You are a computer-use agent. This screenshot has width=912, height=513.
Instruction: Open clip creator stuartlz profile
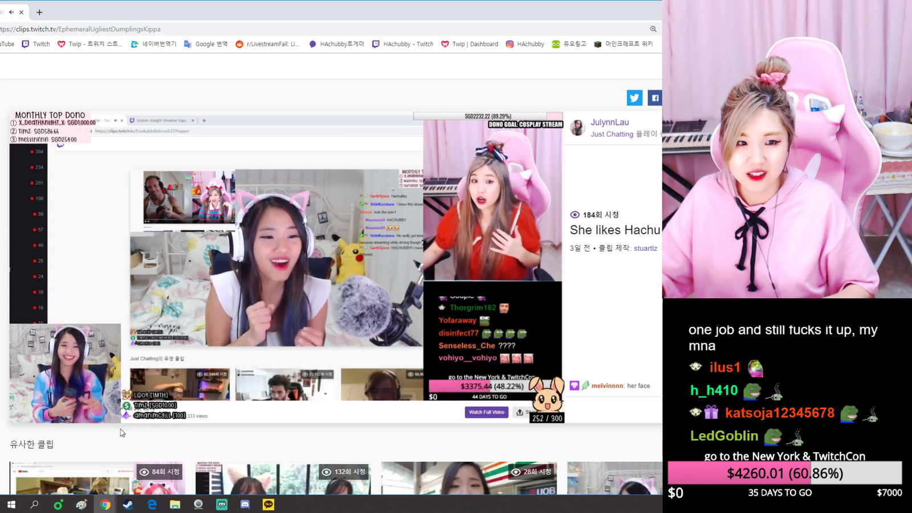(645, 248)
